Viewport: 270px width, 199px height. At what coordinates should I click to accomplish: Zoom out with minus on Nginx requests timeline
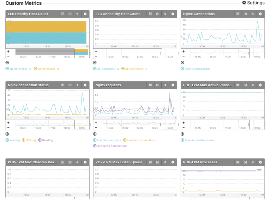(96, 127)
